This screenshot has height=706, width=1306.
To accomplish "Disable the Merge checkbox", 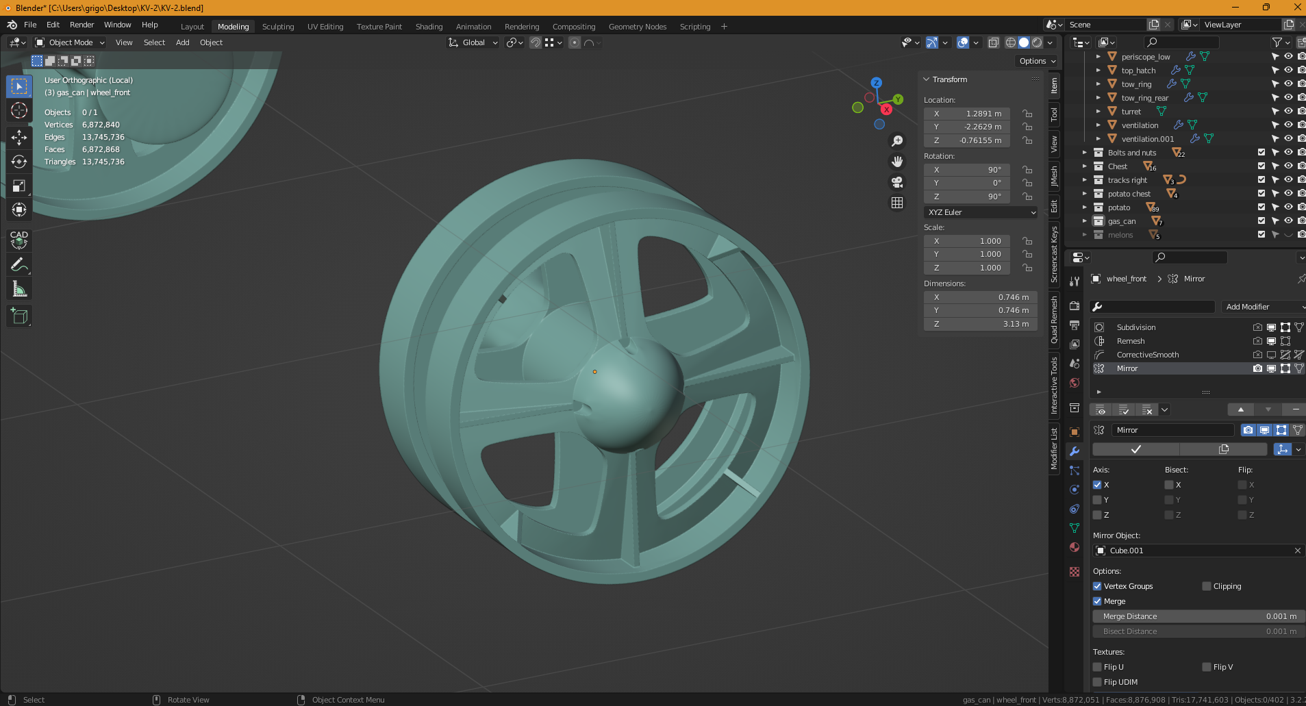I will coord(1097,601).
